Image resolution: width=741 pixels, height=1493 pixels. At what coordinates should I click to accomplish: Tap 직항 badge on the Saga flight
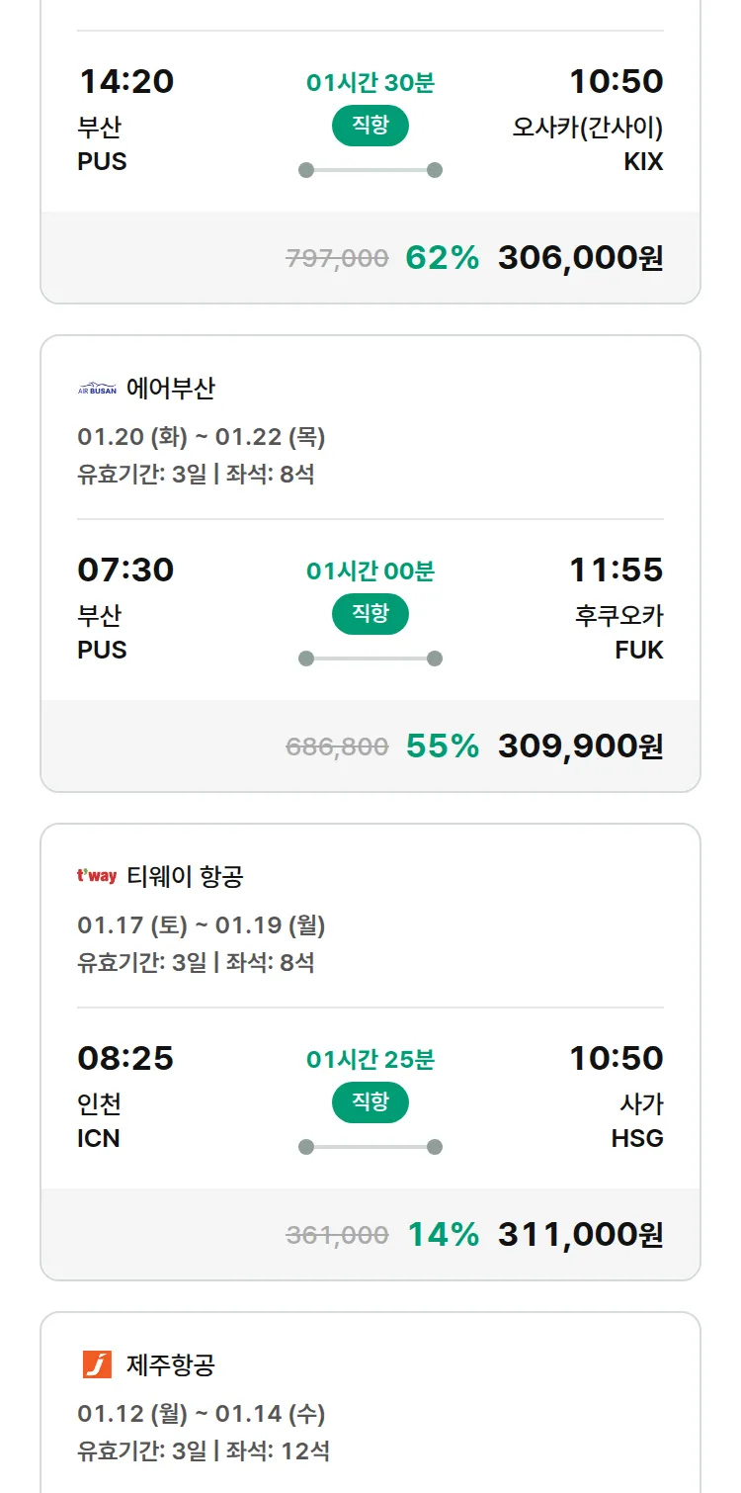tap(370, 1102)
